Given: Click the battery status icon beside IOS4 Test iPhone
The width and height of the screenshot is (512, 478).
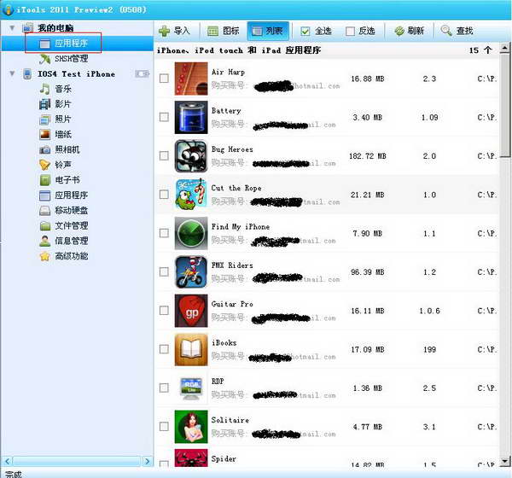Looking at the screenshot, I should coord(142,74).
